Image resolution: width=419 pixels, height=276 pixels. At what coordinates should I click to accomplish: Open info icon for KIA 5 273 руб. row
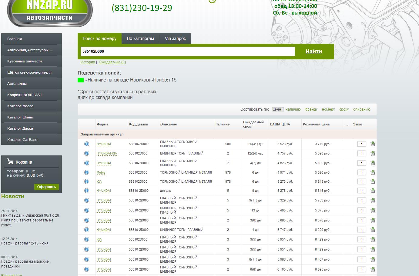point(87,181)
